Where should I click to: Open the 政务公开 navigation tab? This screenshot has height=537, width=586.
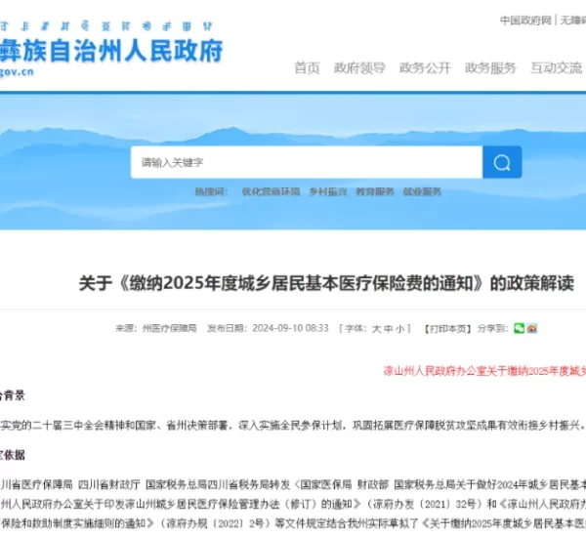[x=425, y=68]
